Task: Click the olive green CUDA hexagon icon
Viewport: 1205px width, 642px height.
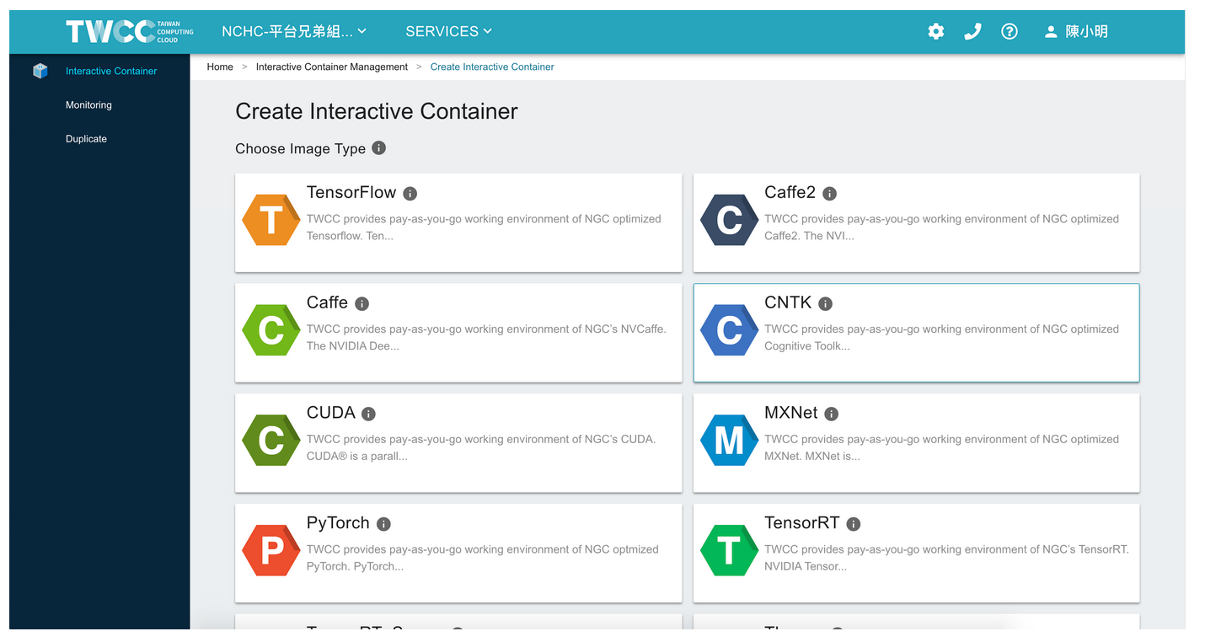Action: (270, 441)
